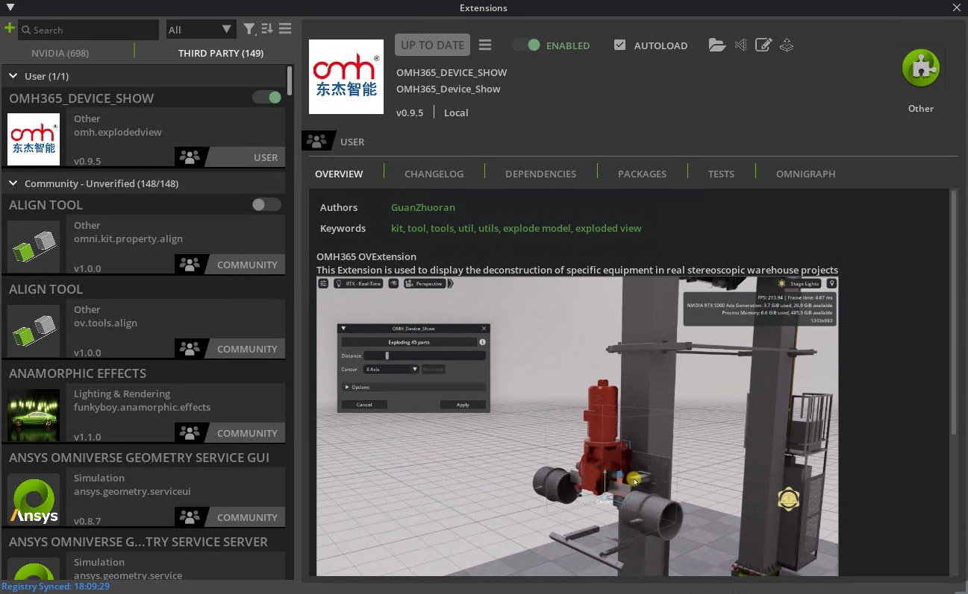Click the sort order icon
The height and width of the screenshot is (594, 968).
point(267,29)
